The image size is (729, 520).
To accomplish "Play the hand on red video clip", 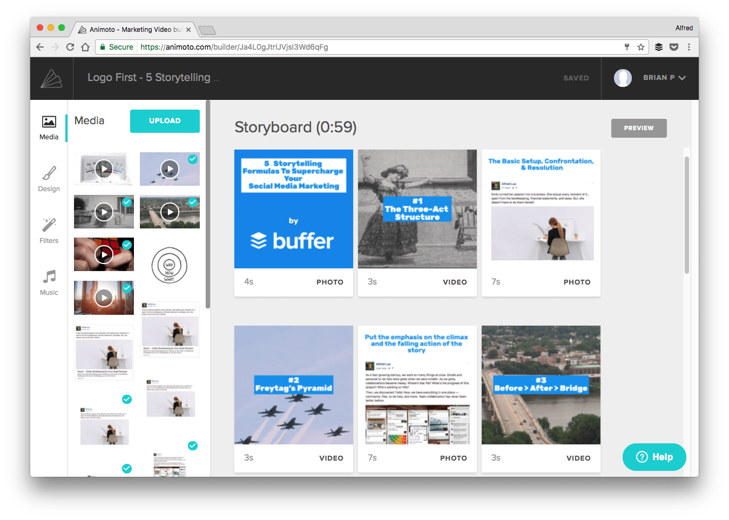I will pyautogui.click(x=104, y=254).
